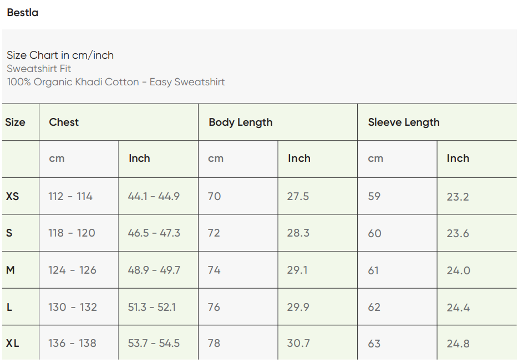523x364 pixels.
Task: Select the Sleeve Length column header
Action: tap(403, 122)
